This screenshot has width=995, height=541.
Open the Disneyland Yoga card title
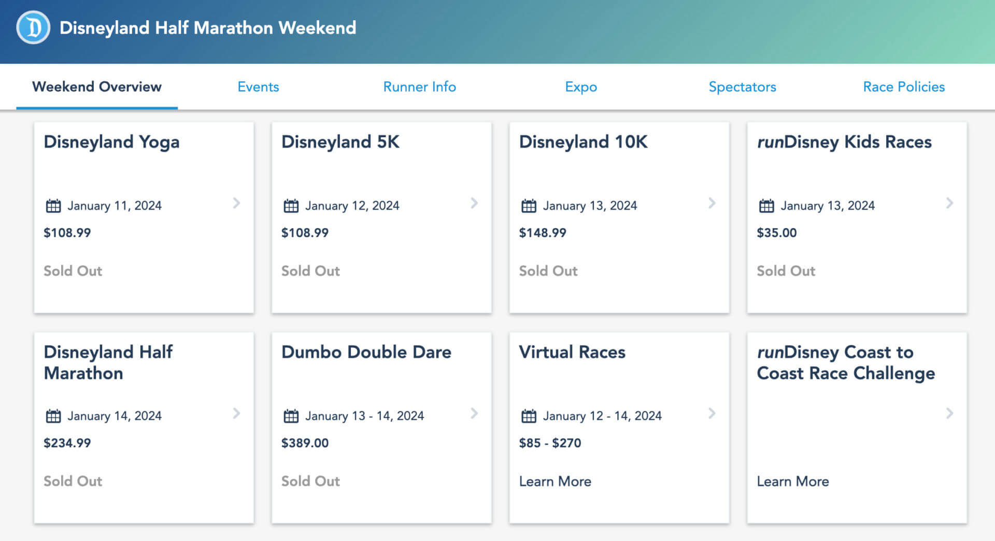pos(111,142)
